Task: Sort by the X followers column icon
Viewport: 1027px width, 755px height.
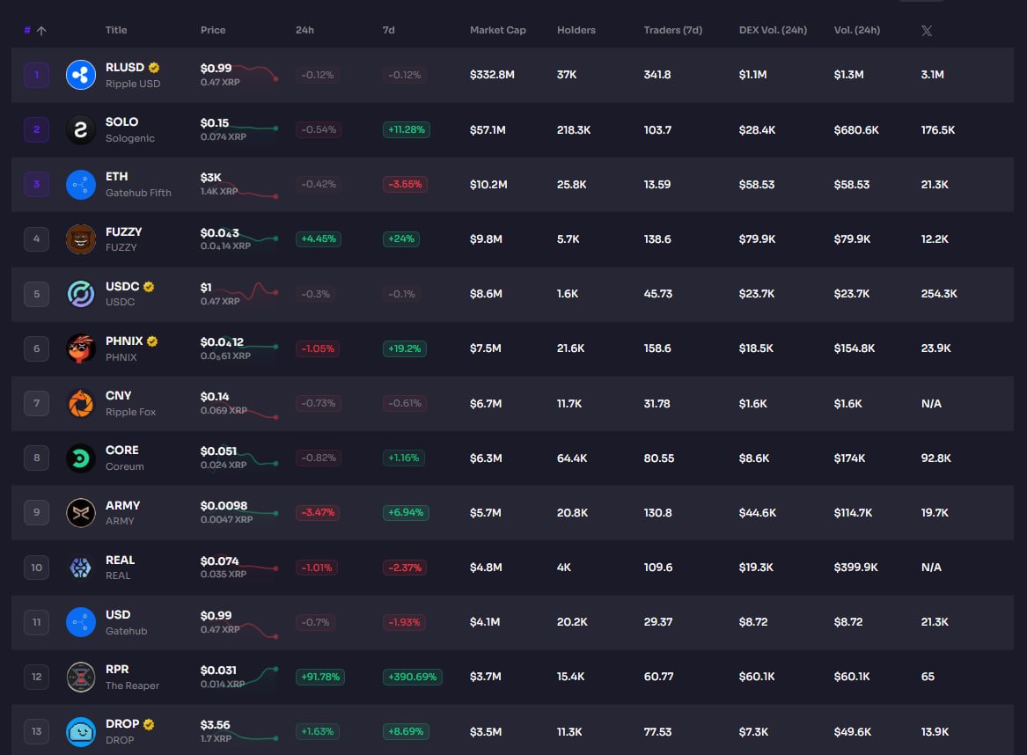Action: click(927, 31)
